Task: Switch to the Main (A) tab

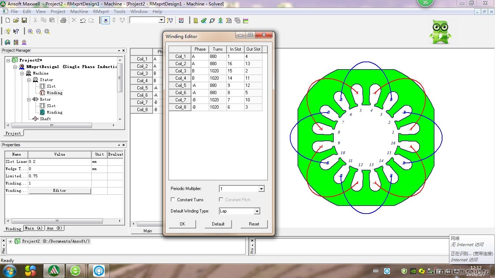Action: click(34, 228)
